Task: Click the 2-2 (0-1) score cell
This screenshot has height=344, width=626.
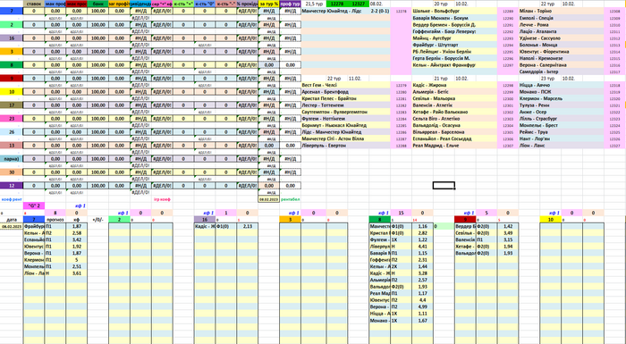Action: [380, 12]
